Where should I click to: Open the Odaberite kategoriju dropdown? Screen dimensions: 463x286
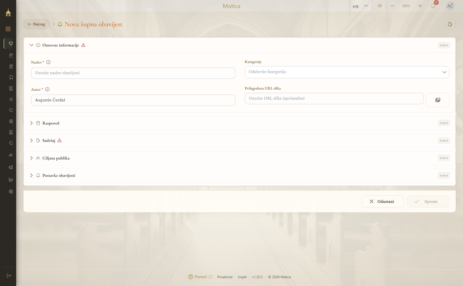coord(347,72)
